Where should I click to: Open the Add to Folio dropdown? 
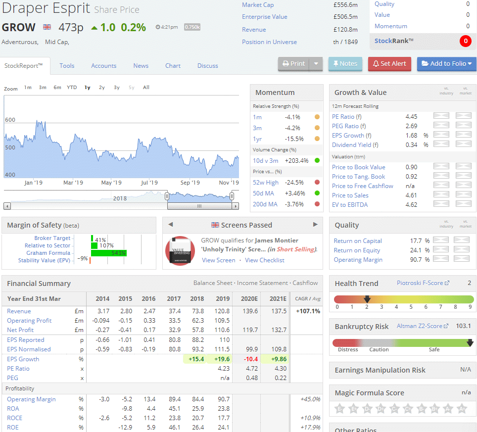(446, 63)
